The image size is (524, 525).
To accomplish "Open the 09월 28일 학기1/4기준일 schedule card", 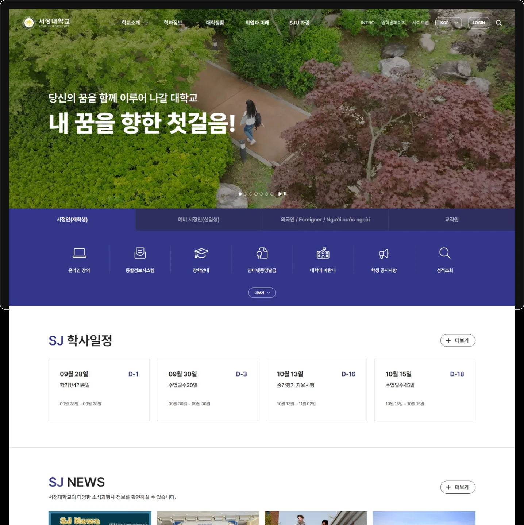I will tap(99, 390).
